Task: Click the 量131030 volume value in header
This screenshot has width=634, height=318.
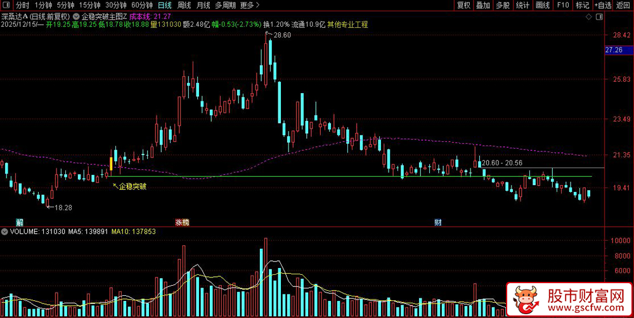Action: tap(165, 25)
